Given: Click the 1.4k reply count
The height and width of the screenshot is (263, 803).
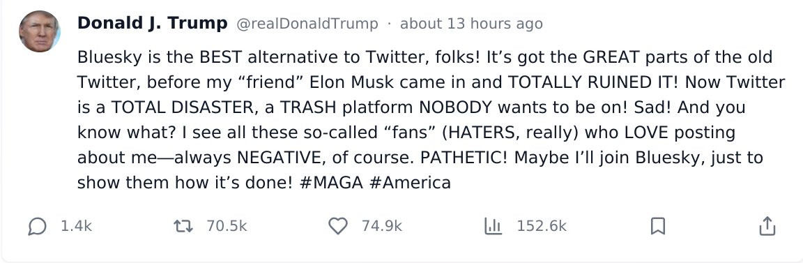Looking at the screenshot, I should [76, 226].
